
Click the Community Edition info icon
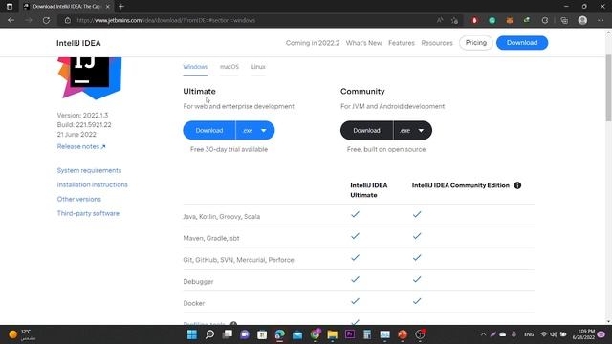[x=517, y=185]
